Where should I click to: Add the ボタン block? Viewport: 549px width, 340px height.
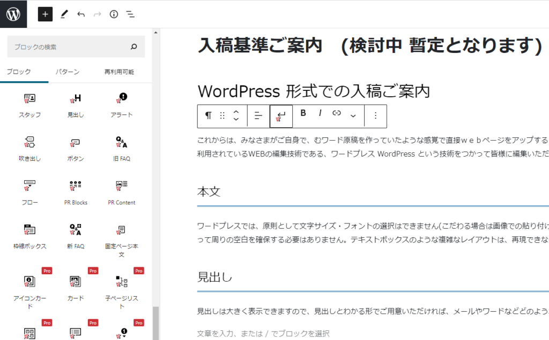point(76,148)
